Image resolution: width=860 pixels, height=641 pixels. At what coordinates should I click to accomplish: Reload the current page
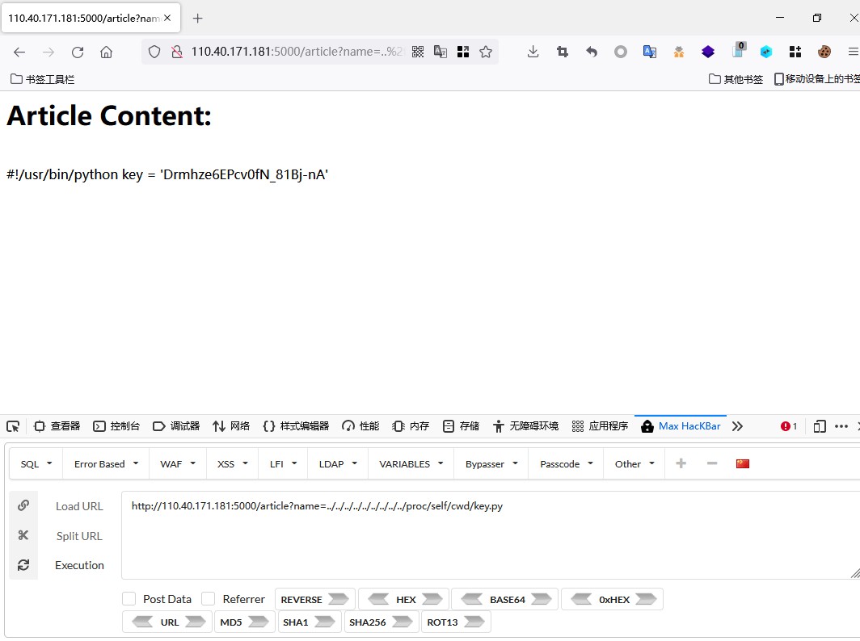pos(78,52)
